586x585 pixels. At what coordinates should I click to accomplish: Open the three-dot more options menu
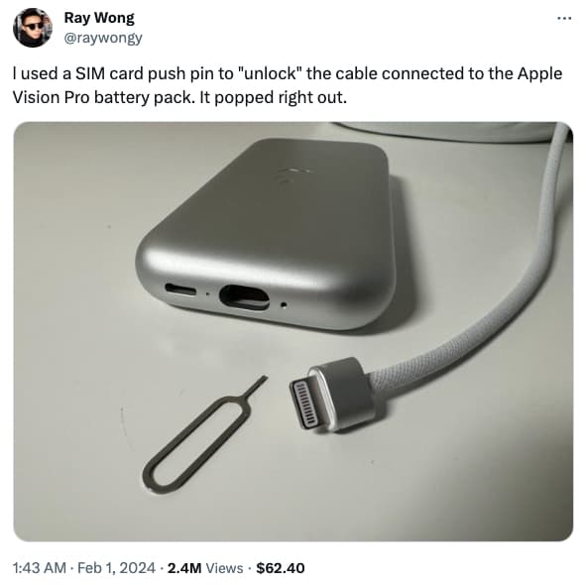coord(564,18)
